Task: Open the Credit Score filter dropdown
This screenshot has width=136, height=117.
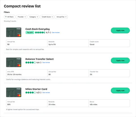Action: 47,17
